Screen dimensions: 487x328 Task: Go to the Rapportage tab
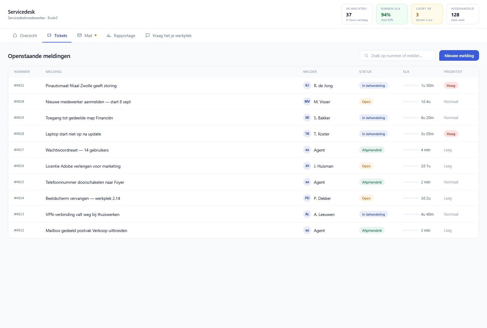[121, 36]
